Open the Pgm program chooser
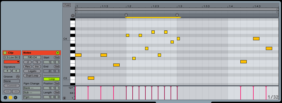Viewport: 282px width, 103px height. point(32,97)
